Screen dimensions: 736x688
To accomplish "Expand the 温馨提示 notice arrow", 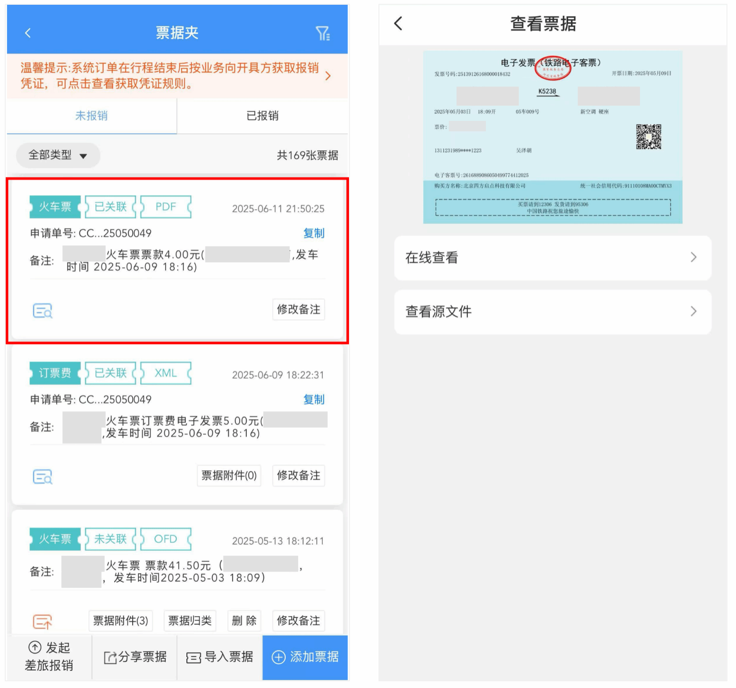I will [328, 76].
